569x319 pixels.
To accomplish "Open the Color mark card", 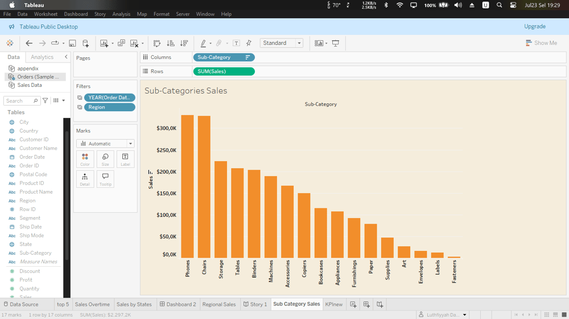I will [85, 159].
